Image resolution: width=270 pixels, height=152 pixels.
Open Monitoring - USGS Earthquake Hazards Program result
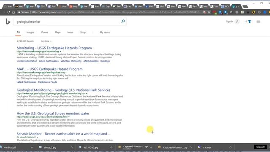tap(54, 48)
